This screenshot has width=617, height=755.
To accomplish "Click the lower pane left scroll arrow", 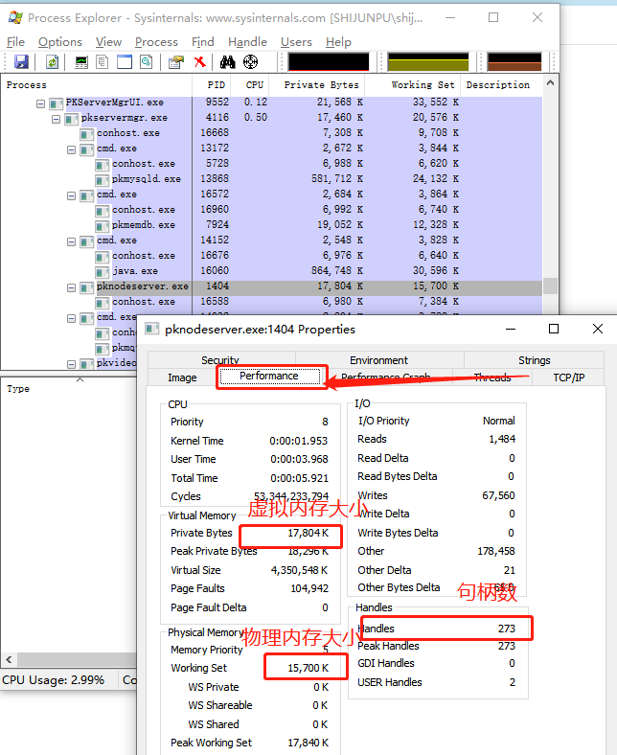I will [x=9, y=659].
